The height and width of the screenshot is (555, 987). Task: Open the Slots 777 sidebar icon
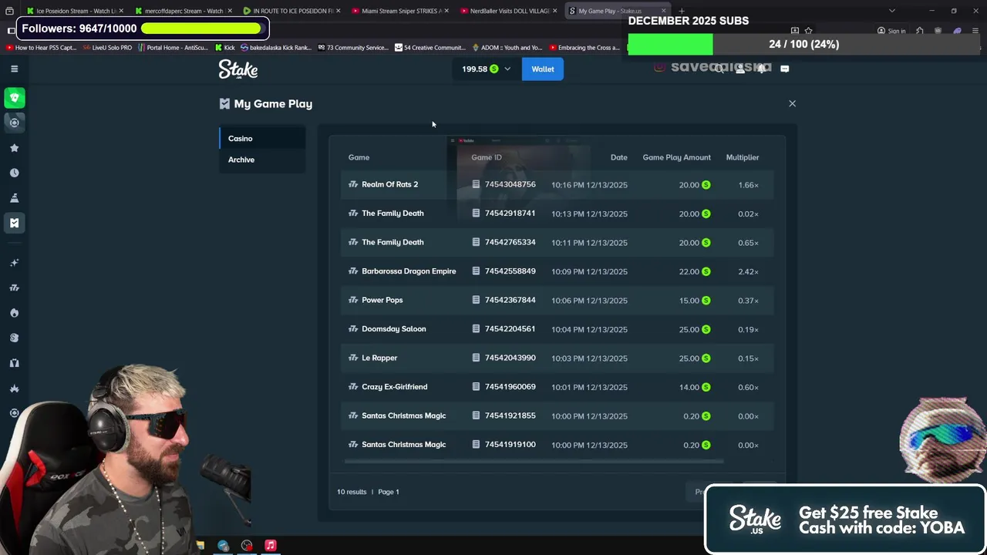(14, 288)
